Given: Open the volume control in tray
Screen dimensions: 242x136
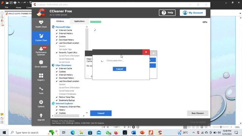Looking at the screenshot, I should [219, 133].
